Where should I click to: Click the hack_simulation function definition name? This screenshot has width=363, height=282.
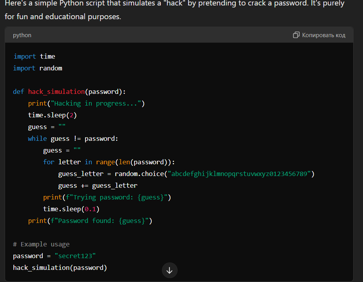(x=56, y=92)
